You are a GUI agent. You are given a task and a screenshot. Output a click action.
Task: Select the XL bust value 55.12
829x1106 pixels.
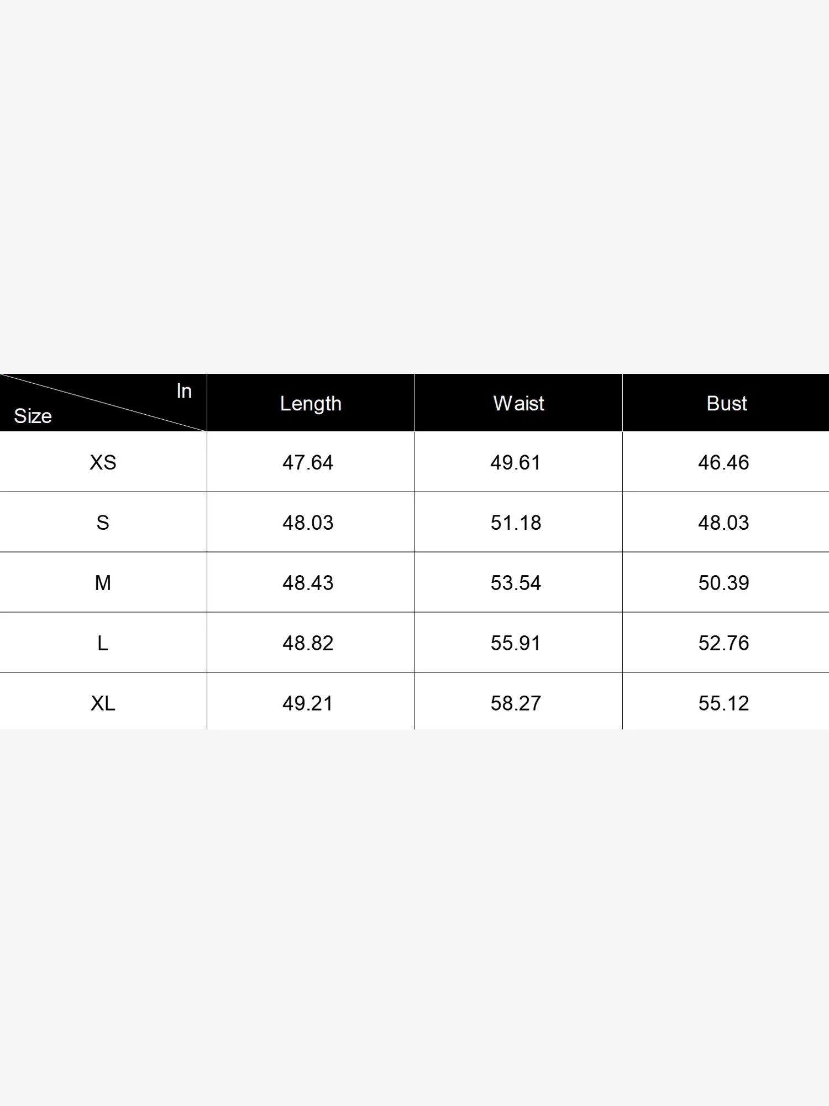pyautogui.click(x=723, y=703)
